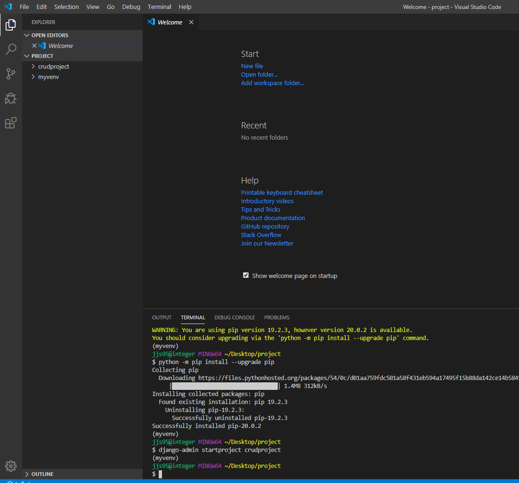Click the Explorer panel title
This screenshot has height=483, width=519.
43,22
